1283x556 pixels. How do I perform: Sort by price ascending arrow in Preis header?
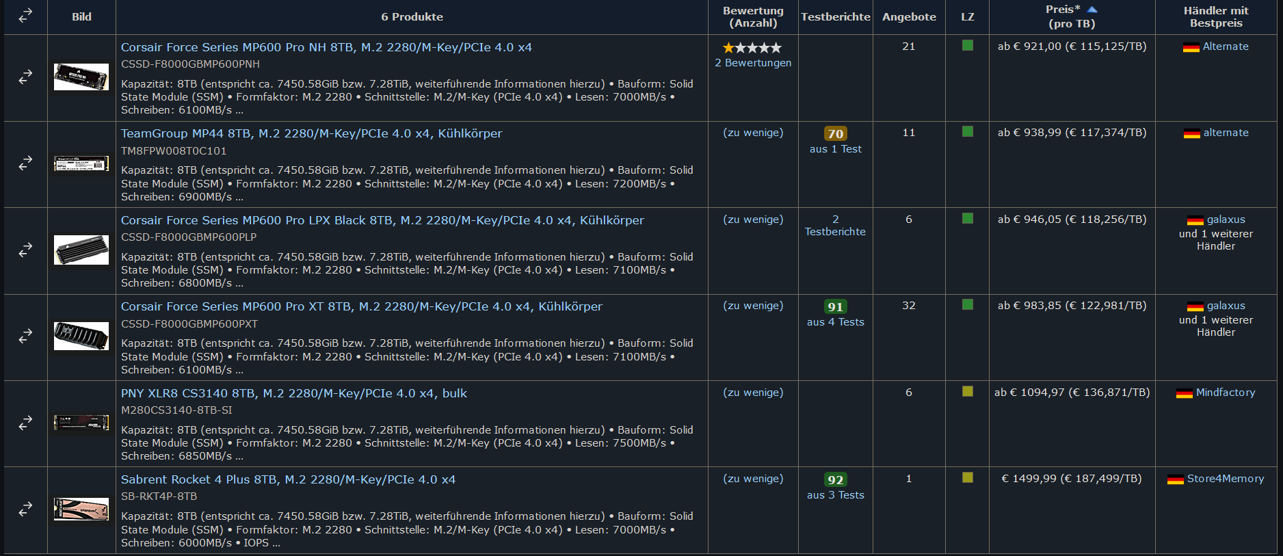(x=1092, y=10)
